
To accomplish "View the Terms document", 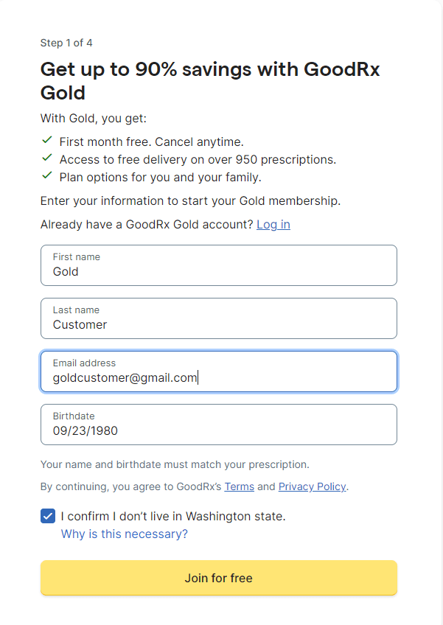I will [x=239, y=486].
